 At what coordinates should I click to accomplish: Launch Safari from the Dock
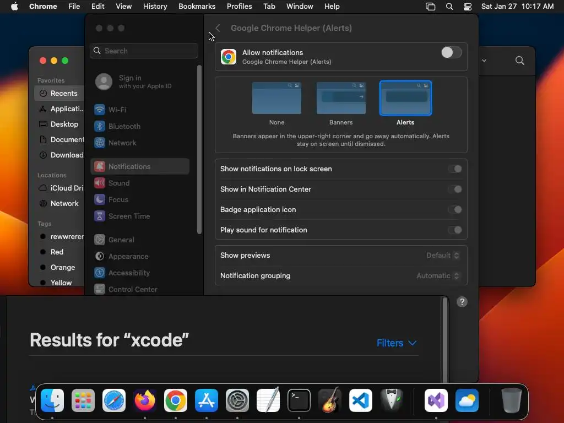click(114, 400)
